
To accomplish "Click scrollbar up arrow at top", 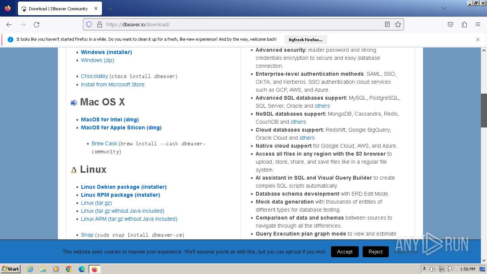I will (x=484, y=50).
